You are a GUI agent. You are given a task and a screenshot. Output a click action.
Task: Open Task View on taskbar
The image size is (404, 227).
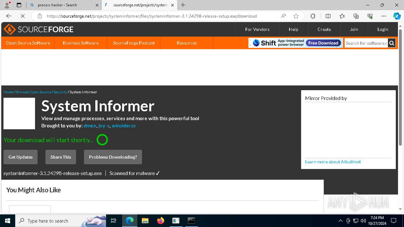[114, 221]
